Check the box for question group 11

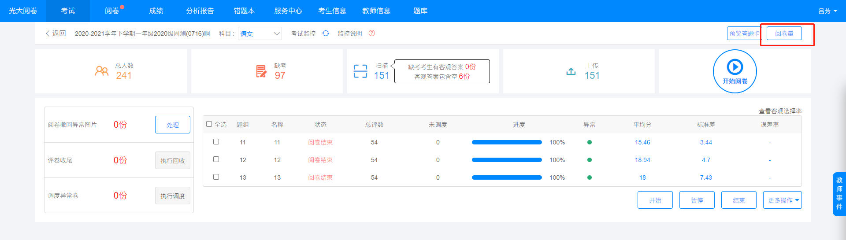point(216,142)
